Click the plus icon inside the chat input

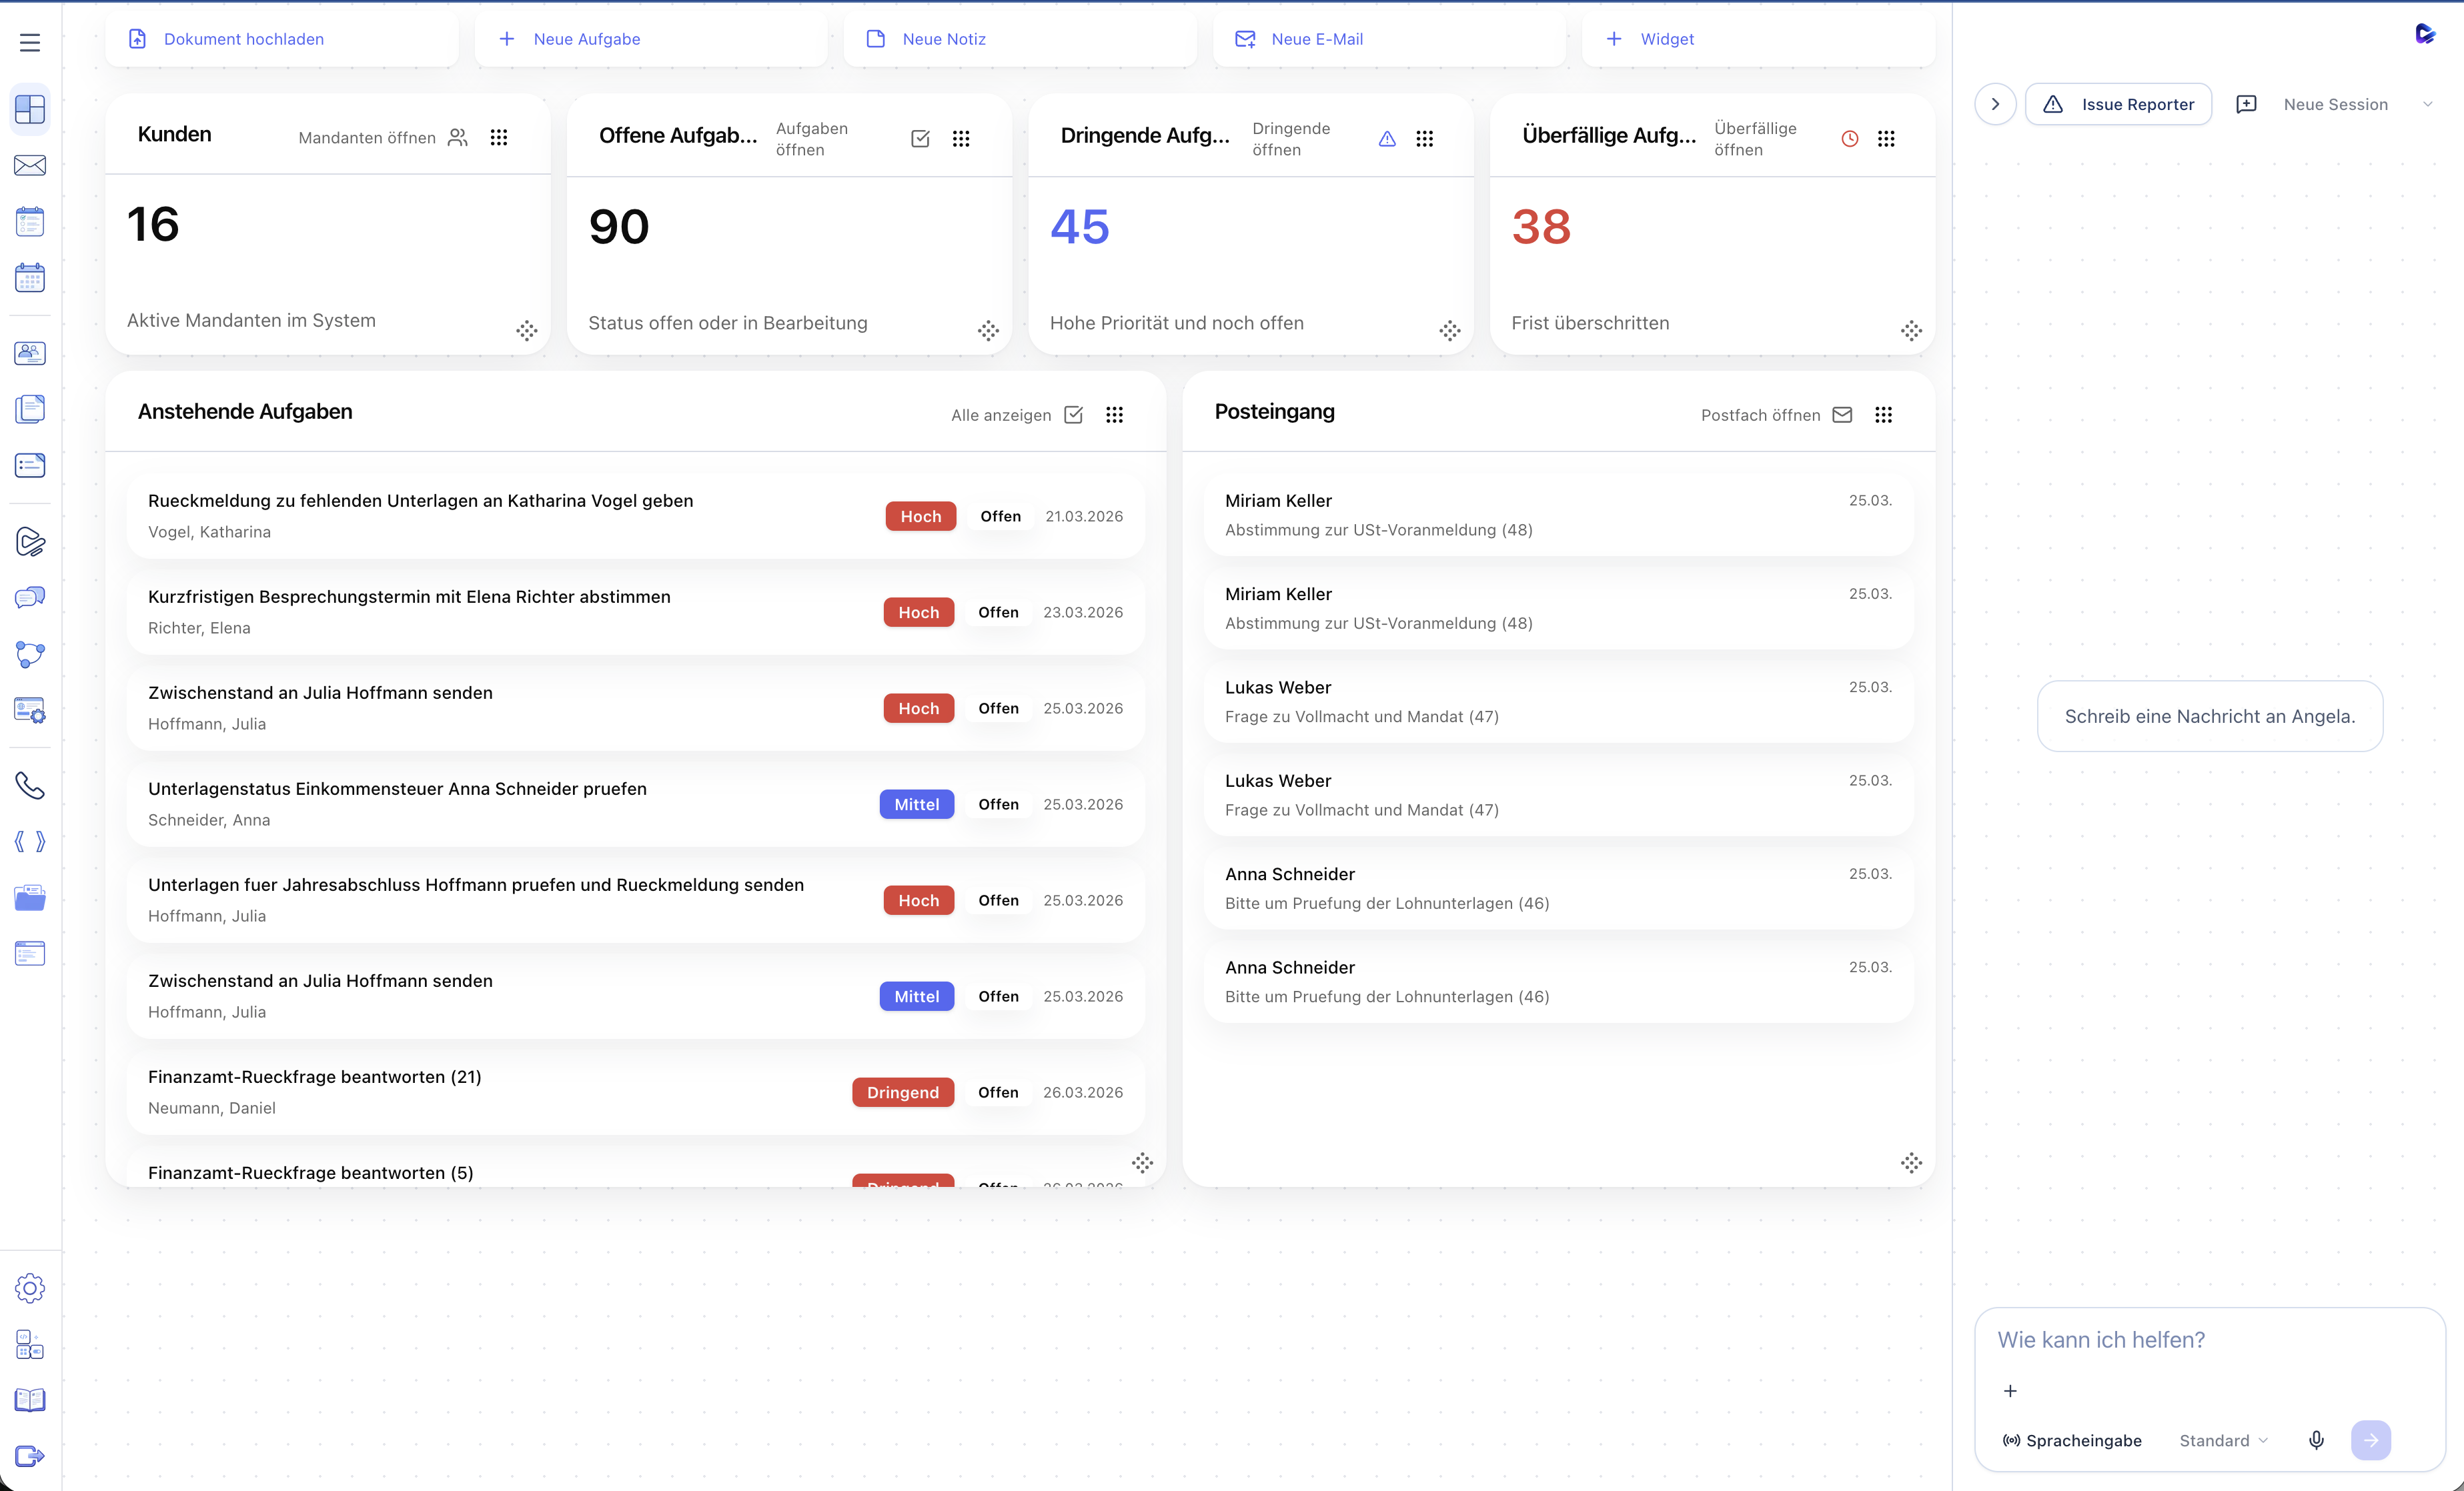pyautogui.click(x=2011, y=1390)
